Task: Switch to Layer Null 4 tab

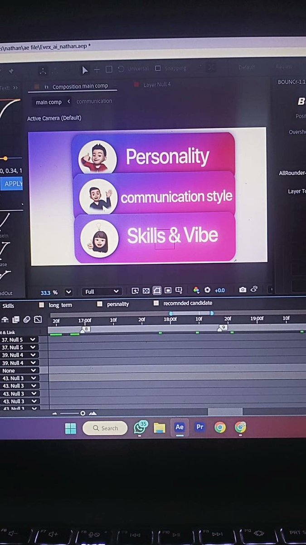Action: (157, 84)
